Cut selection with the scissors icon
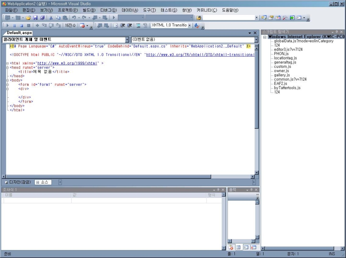Image resolution: width=346 pixels, height=258 pixels. (51, 18)
